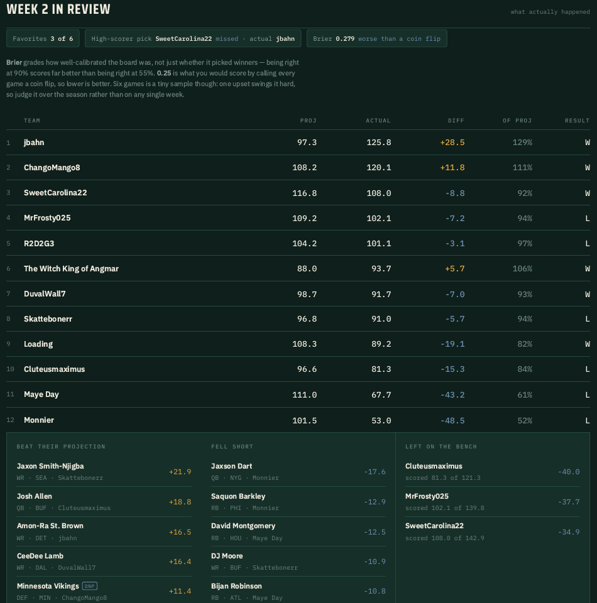Open the High-scorer pick SweetCarolina22 chip
This screenshot has width=597, height=603.
[x=193, y=38]
